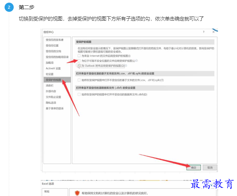
Task: Click the 确定 button
Action: 194,167
